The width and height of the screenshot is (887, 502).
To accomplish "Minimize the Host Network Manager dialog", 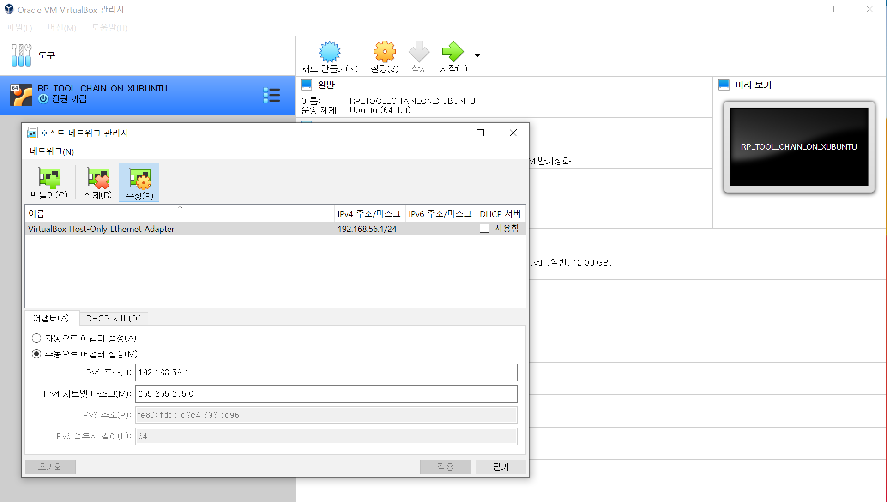I will click(x=448, y=133).
